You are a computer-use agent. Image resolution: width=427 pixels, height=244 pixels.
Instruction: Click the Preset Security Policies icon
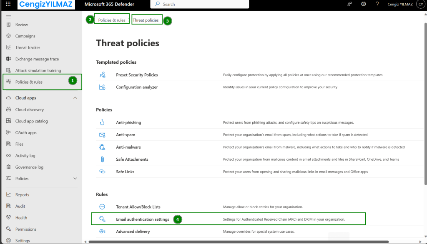pyautogui.click(x=102, y=75)
